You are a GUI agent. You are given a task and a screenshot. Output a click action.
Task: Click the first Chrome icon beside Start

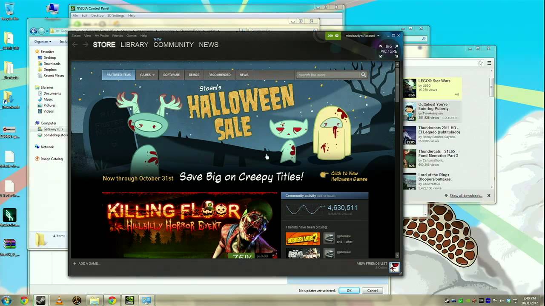pos(24,300)
